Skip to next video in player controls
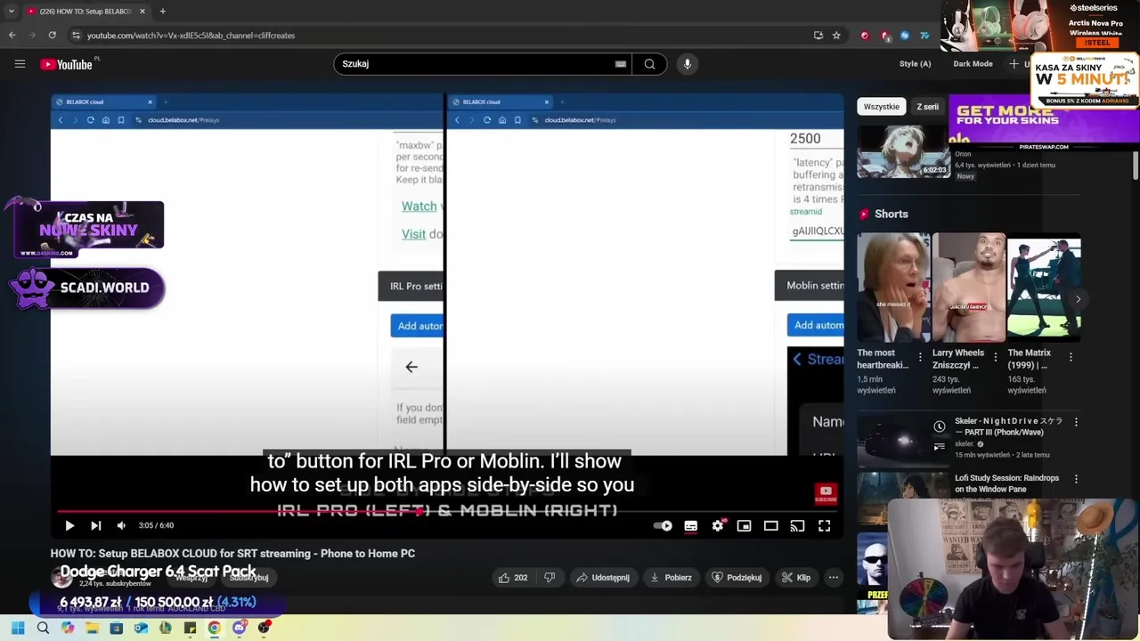Screen dimensions: 1140x641 coord(95,526)
